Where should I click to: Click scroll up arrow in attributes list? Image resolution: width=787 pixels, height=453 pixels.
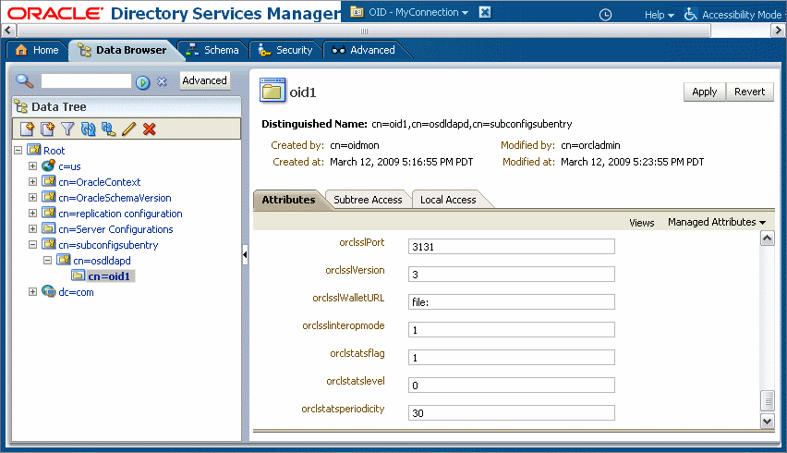pyautogui.click(x=767, y=238)
